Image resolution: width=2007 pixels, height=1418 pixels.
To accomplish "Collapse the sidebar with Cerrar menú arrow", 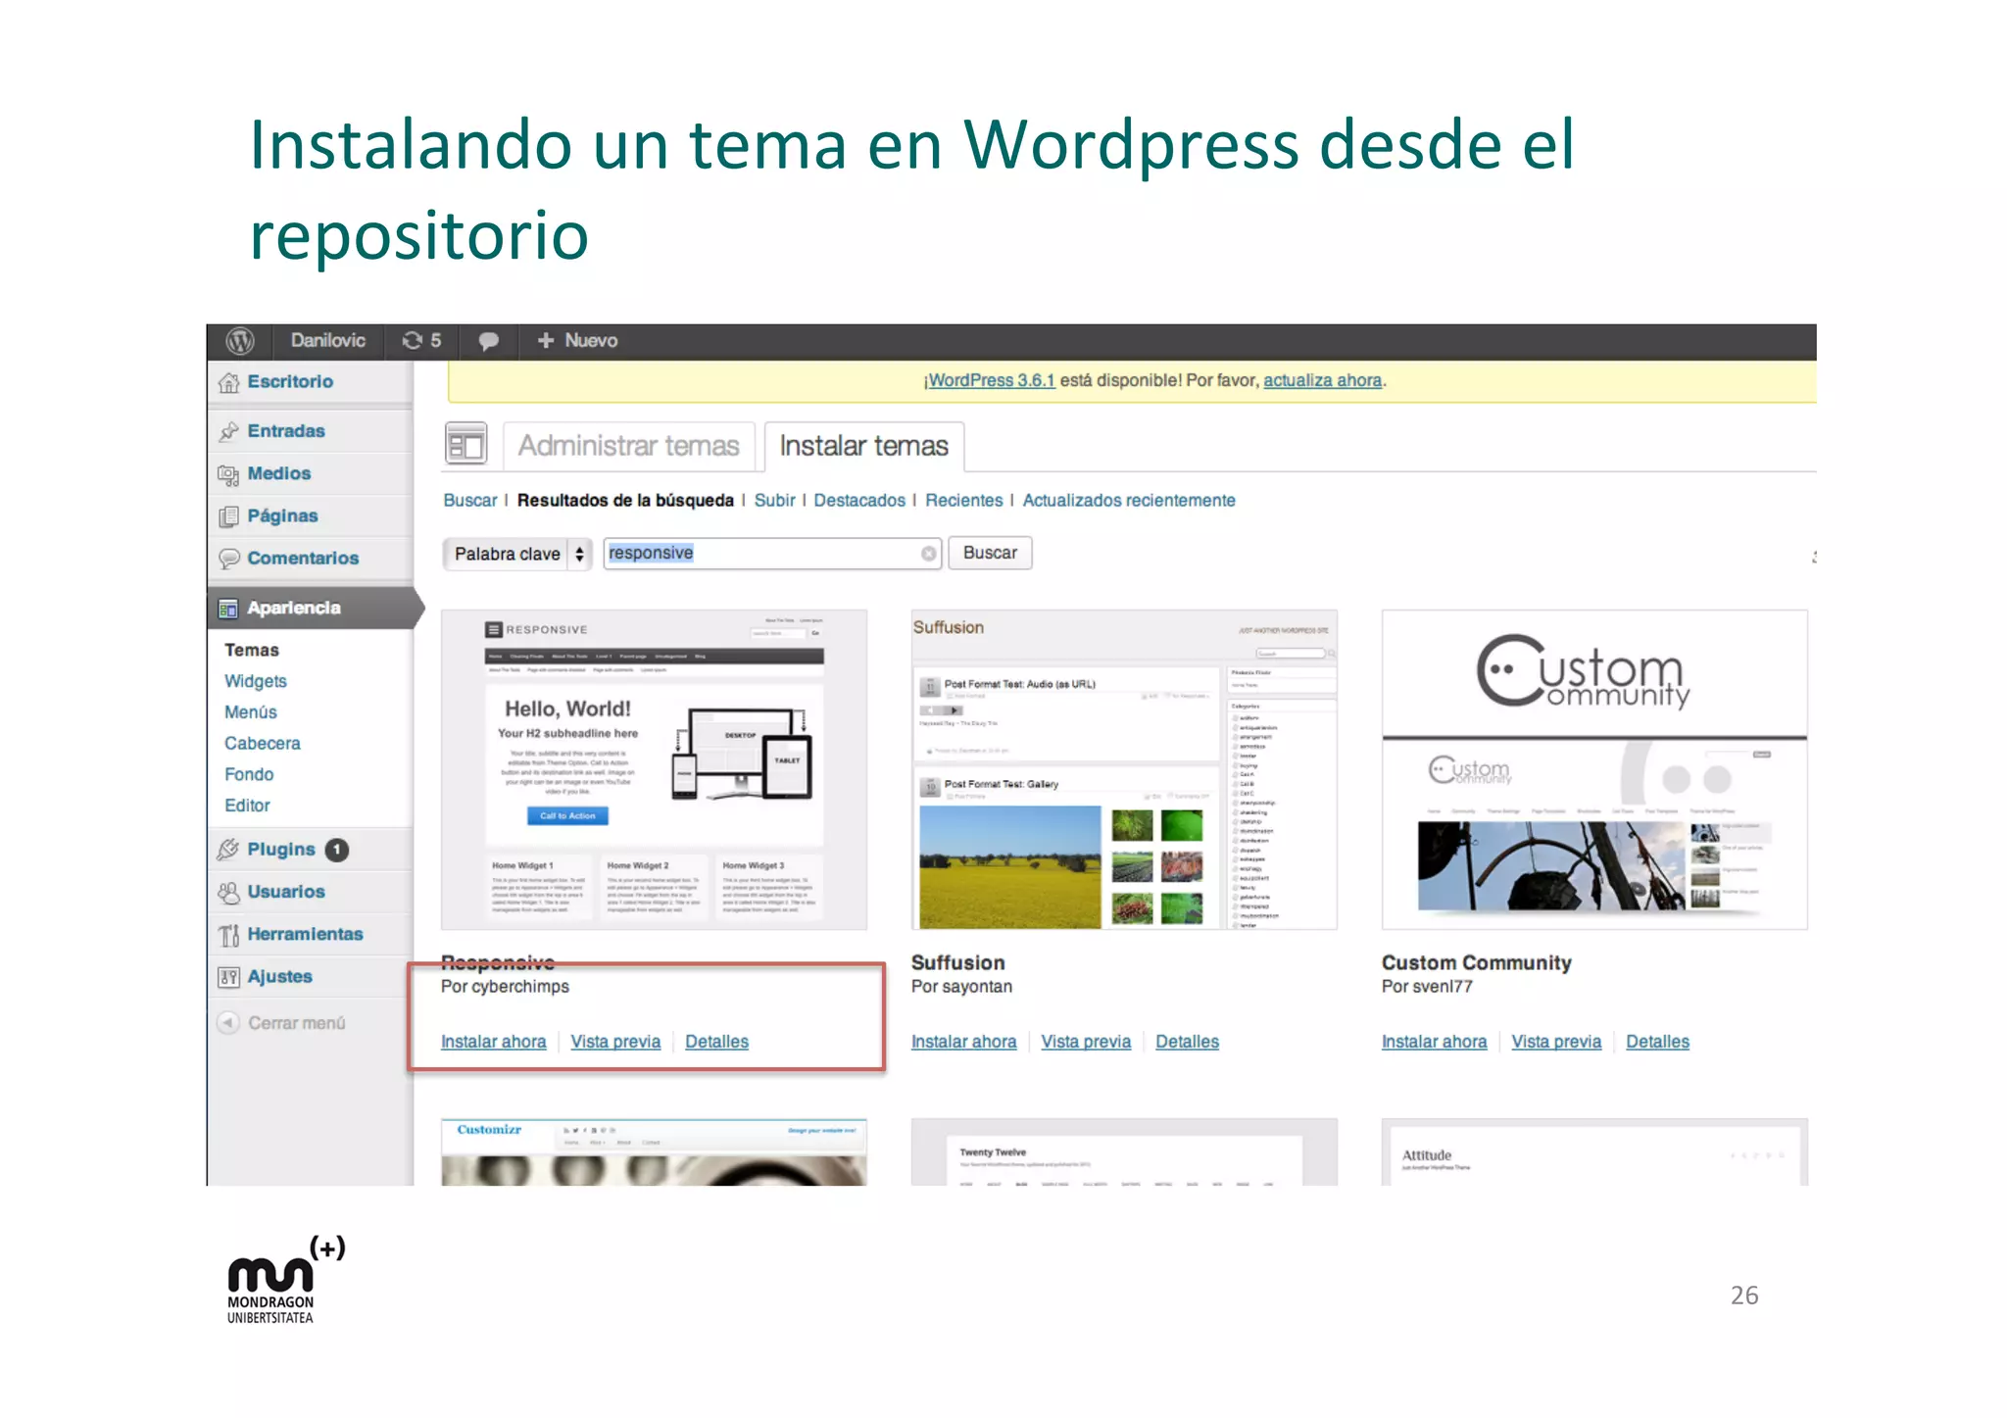I will pos(227,1023).
